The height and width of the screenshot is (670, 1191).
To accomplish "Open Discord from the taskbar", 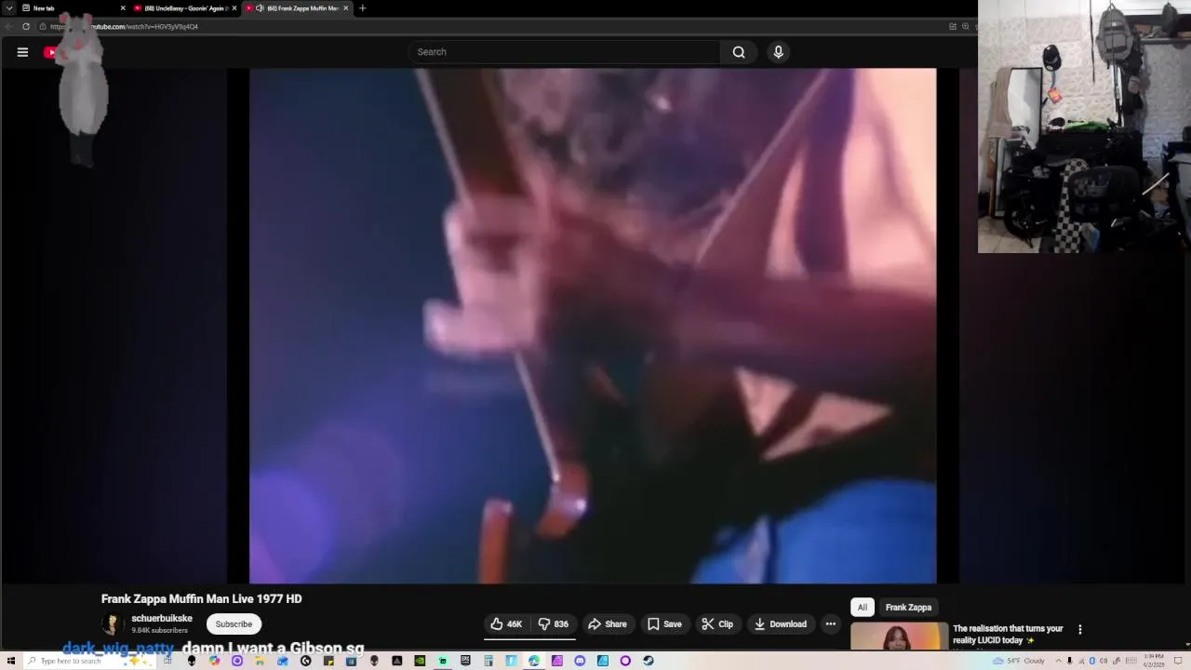I will (x=580, y=661).
